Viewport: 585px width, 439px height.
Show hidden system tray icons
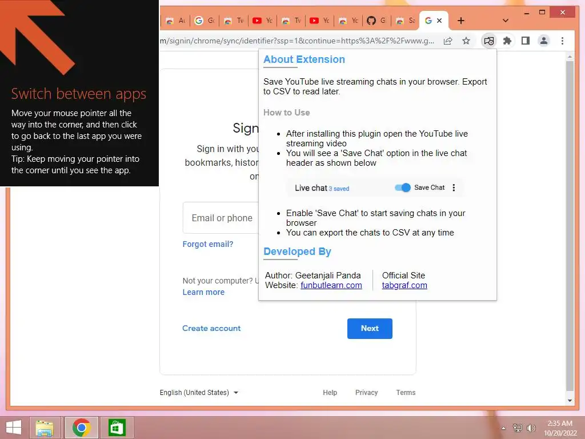504,428
